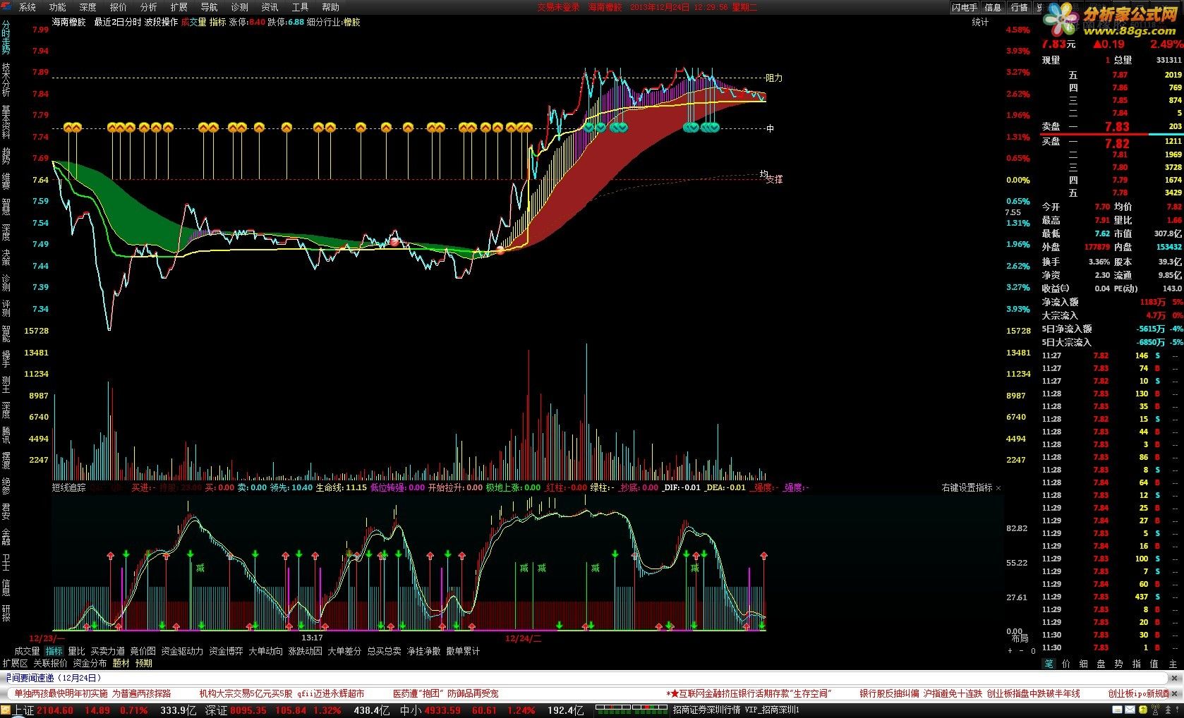Open headline 互联网金融挤压银行活期存款
This screenshot has width=1184, height=718.
(x=749, y=693)
